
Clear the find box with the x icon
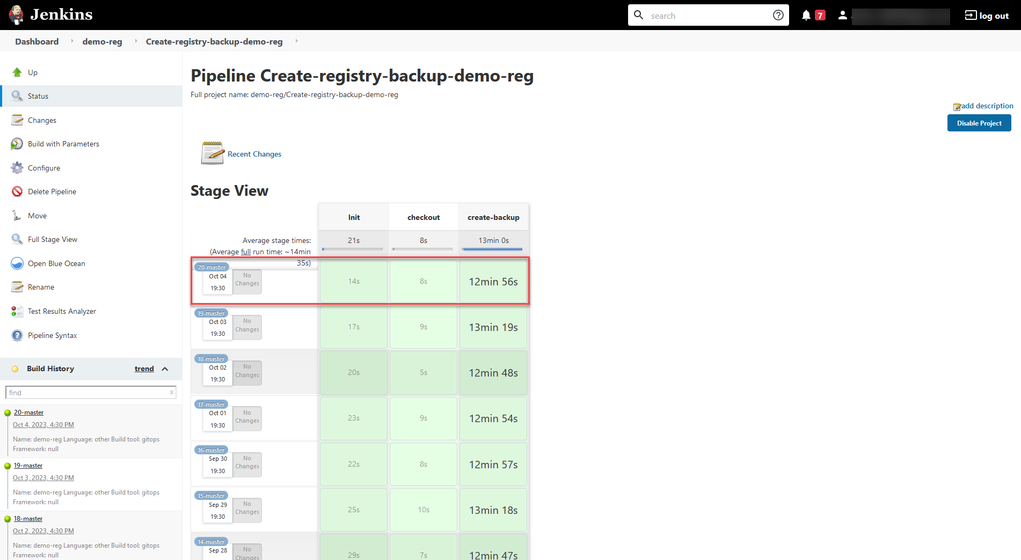point(172,392)
